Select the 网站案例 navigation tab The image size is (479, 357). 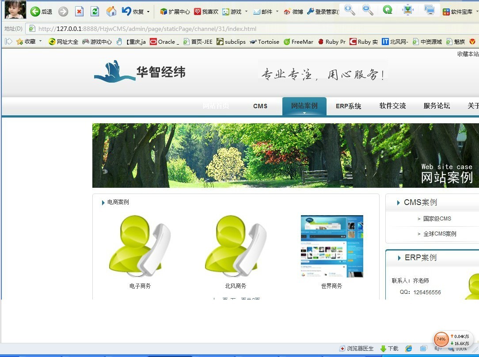304,106
